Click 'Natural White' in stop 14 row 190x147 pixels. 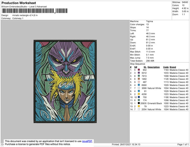(x=154, y=109)
